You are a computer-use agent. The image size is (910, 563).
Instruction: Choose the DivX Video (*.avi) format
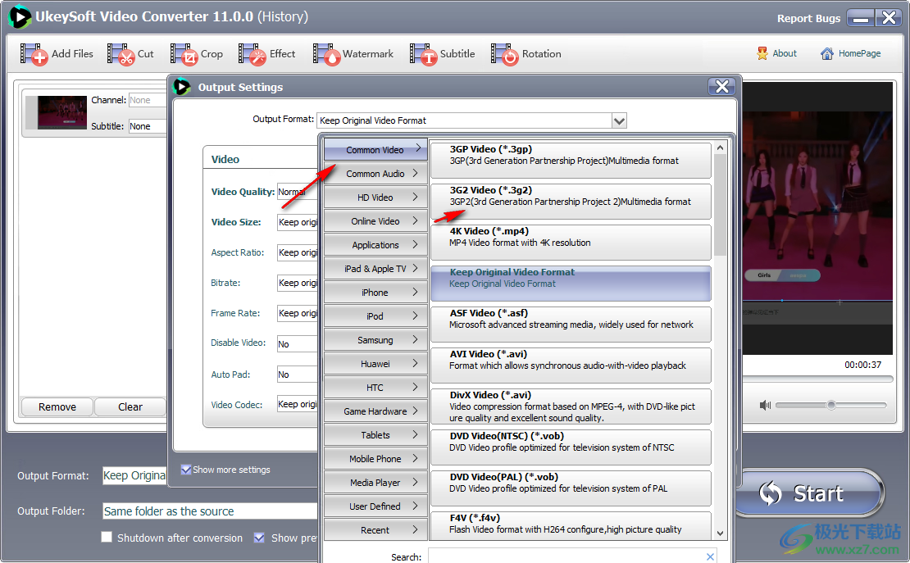(x=571, y=406)
